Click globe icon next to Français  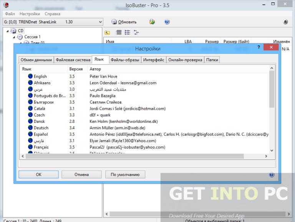30,147
